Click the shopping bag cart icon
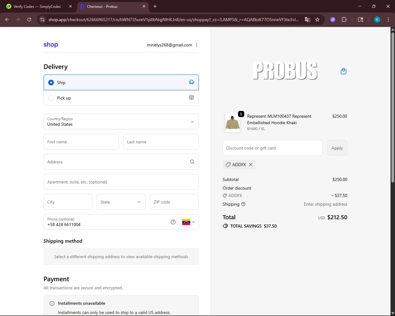The height and width of the screenshot is (316, 395). tap(343, 71)
